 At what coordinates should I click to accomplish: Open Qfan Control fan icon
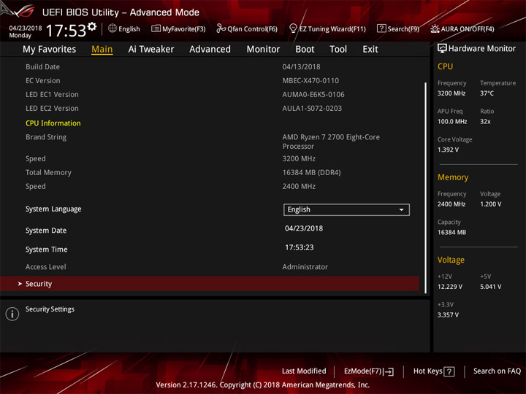221,28
